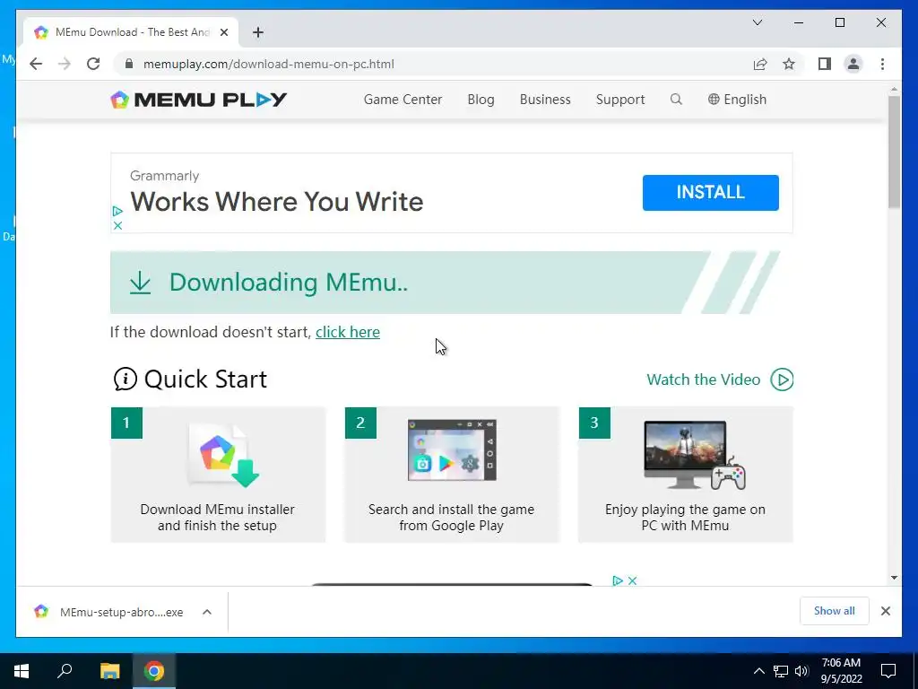This screenshot has height=689, width=918.
Task: Reload the MEmu download page
Action: 93,64
